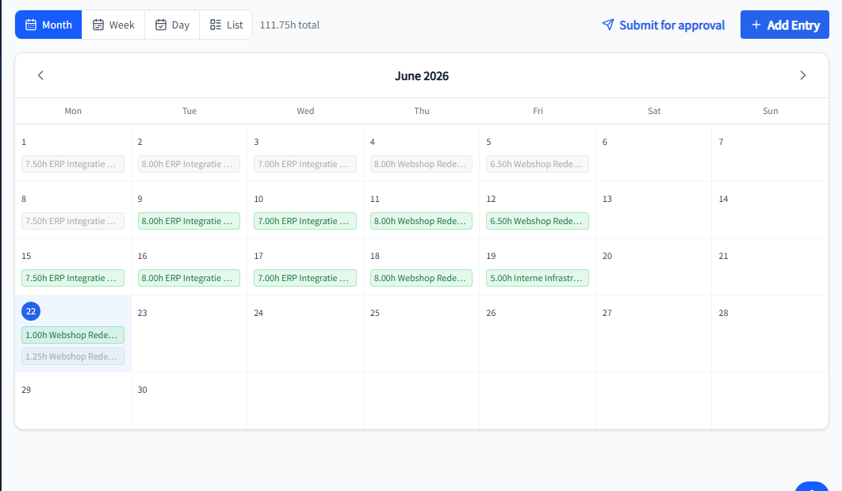Click the Week view calendar icon

click(98, 25)
